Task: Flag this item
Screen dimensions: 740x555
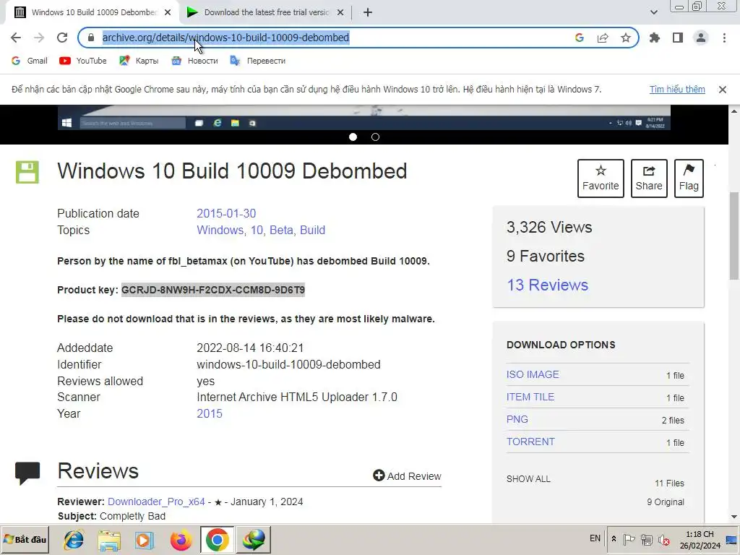Action: [689, 178]
